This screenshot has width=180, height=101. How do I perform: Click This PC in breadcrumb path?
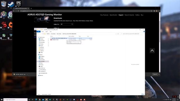click(x=48, y=34)
